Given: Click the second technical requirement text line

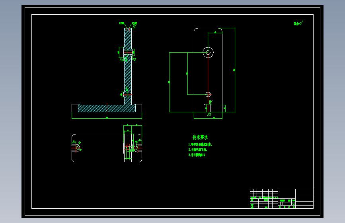Looking at the screenshot, I should (198, 150).
